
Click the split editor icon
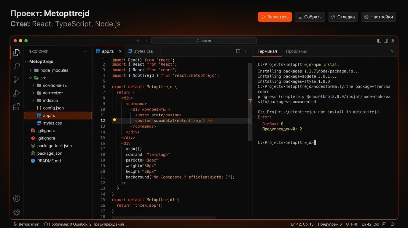point(238,51)
